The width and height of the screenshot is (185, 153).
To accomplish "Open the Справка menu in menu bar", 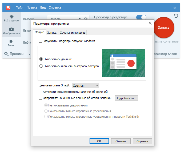I will [55, 7].
